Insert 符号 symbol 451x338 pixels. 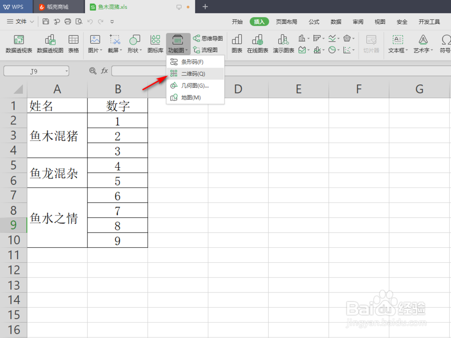click(445, 44)
